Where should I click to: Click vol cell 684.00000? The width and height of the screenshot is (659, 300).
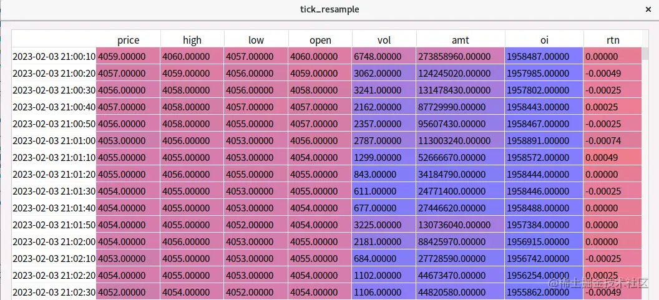click(x=384, y=258)
